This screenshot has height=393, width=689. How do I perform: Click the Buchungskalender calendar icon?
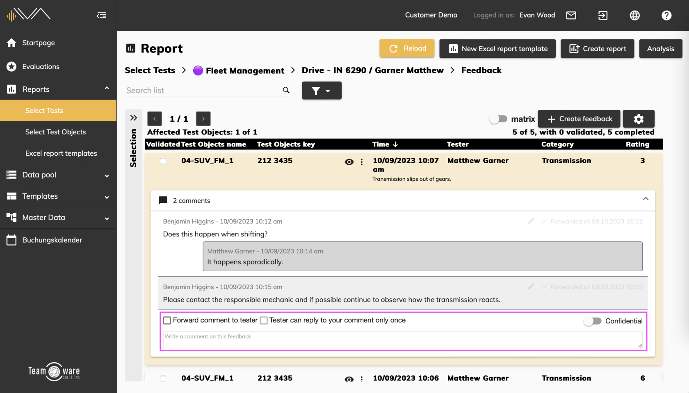11,240
